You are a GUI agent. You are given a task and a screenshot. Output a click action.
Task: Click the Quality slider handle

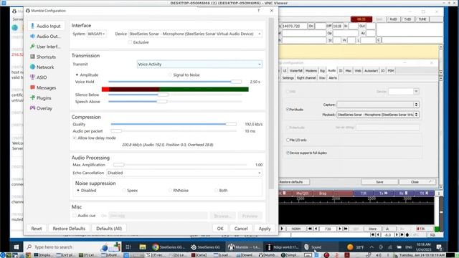(x=231, y=124)
